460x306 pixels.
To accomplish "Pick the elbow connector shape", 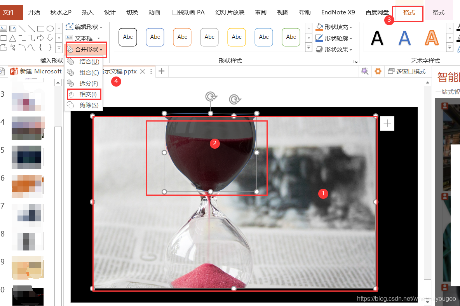I will pos(22,38).
